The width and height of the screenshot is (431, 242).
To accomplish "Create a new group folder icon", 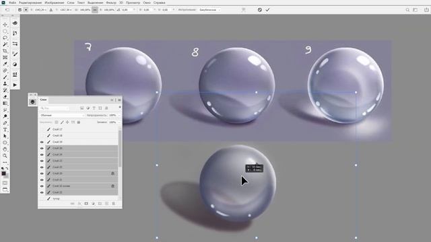I will pos(100,204).
